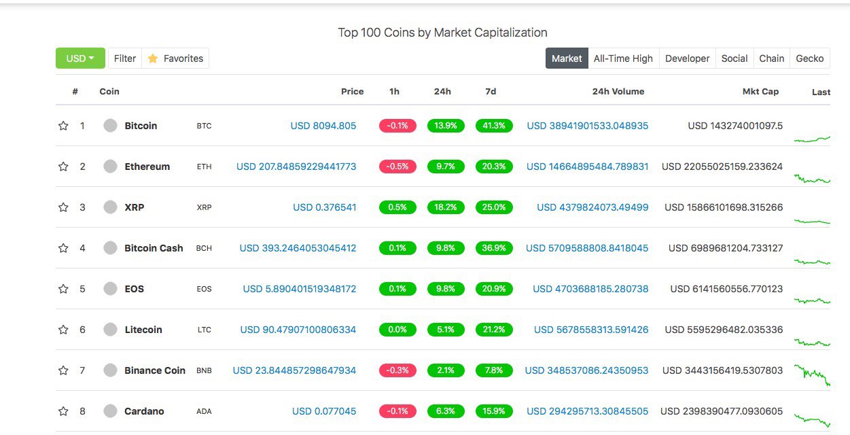
Task: Click the XRP coin logo icon
Action: click(x=110, y=207)
